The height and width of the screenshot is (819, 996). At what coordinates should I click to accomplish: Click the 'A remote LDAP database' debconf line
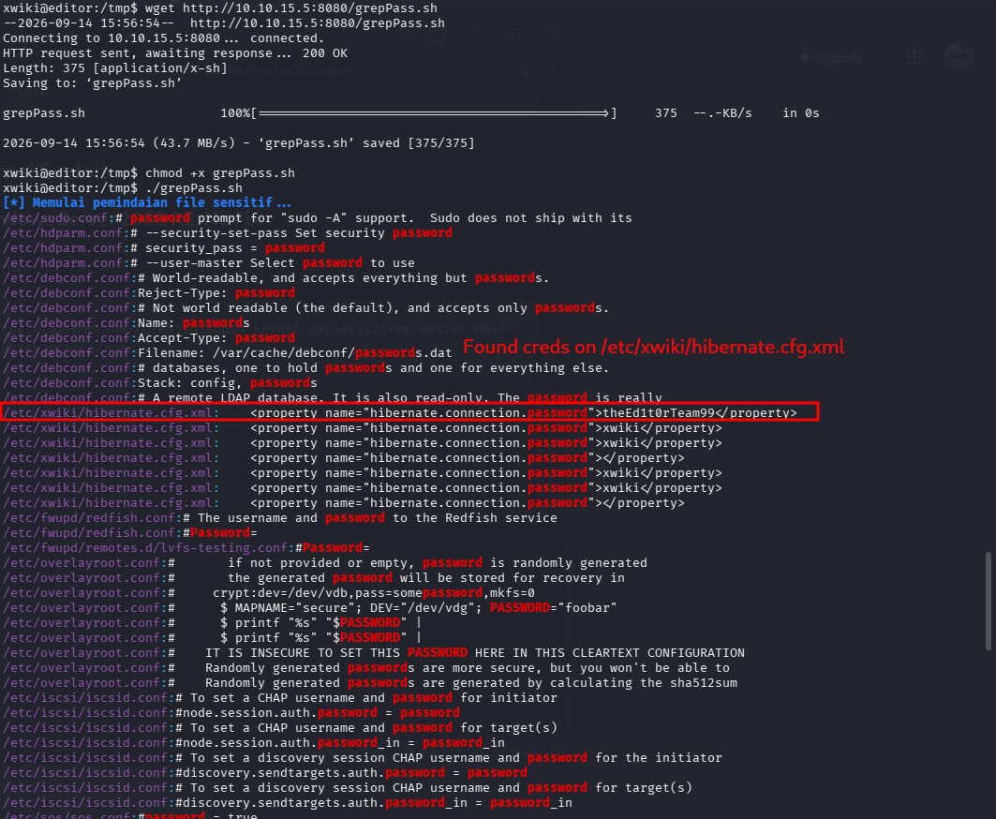click(x=333, y=397)
